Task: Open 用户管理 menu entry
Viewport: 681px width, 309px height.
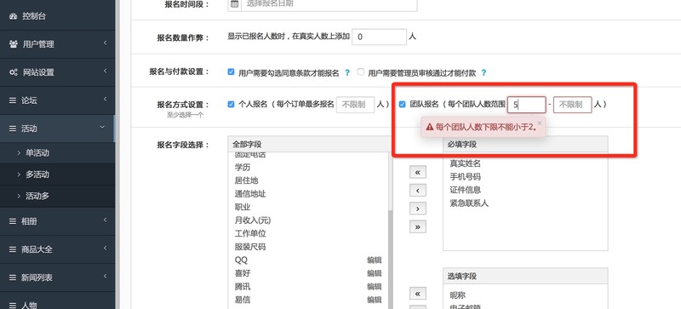Action: [57, 44]
